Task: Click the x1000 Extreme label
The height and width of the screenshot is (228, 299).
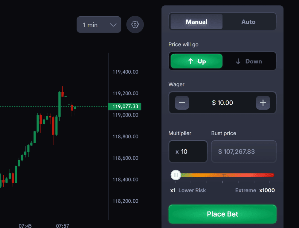Action: [x=267, y=190]
